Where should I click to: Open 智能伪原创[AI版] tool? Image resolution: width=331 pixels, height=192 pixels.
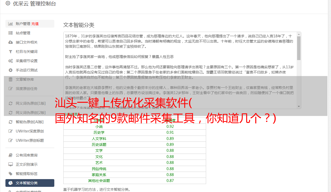point(30,122)
